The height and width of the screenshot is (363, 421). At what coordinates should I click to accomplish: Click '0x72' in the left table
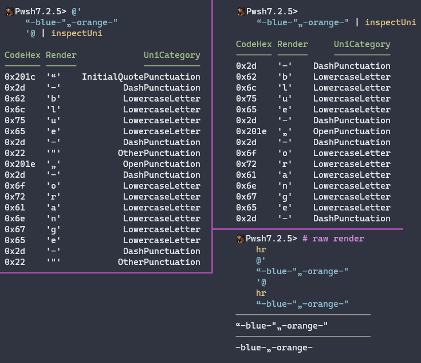[15, 197]
